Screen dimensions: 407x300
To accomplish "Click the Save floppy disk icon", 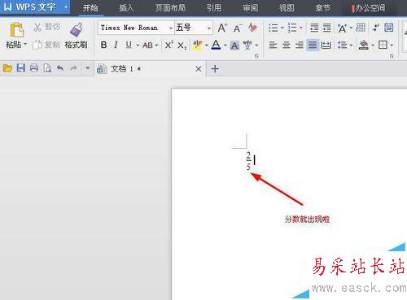I will point(21,67).
